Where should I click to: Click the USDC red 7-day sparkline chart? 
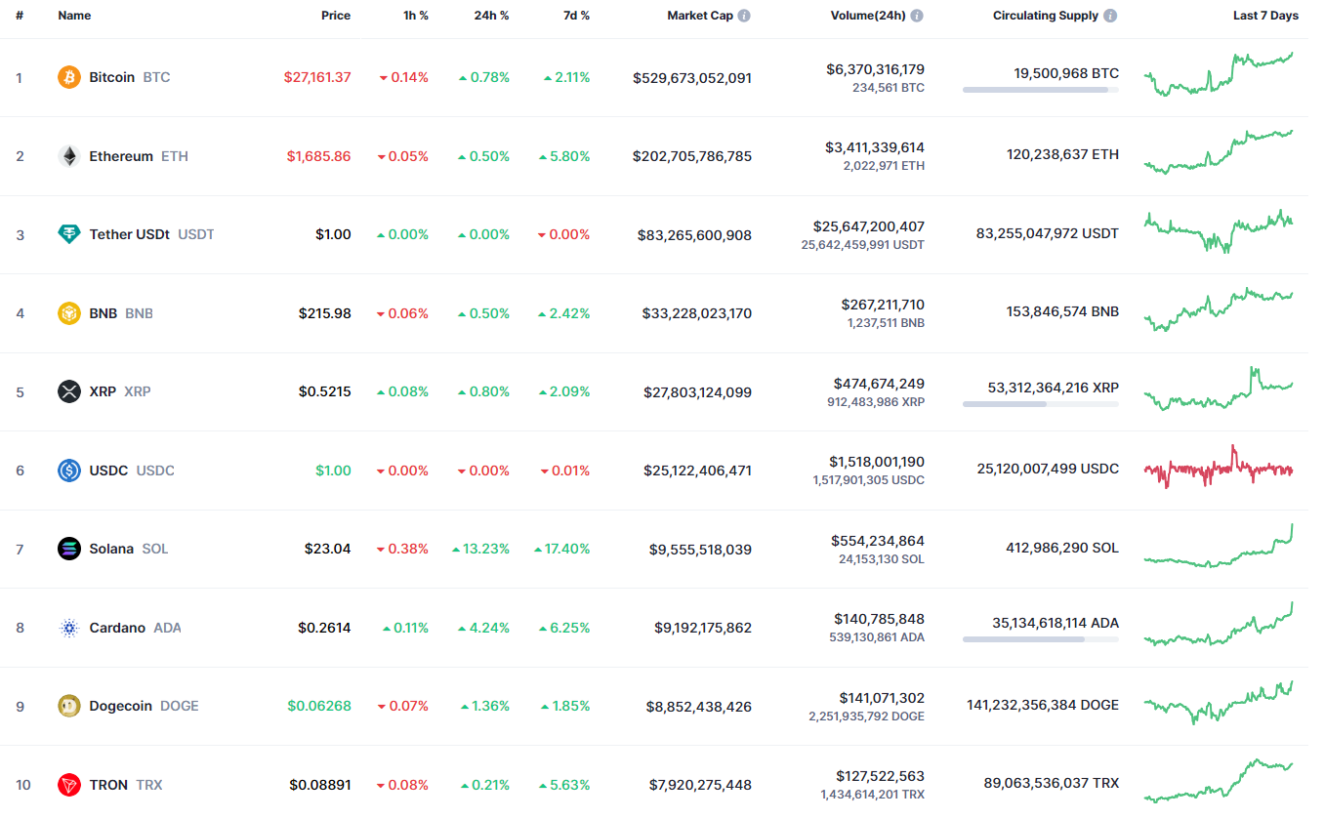(1219, 469)
